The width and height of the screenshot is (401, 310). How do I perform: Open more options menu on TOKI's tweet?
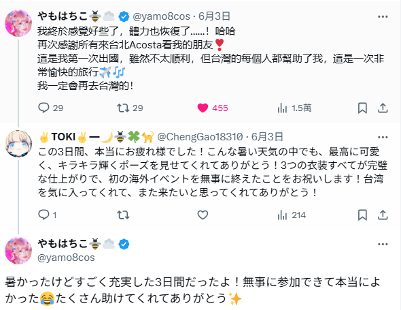pyautogui.click(x=383, y=137)
